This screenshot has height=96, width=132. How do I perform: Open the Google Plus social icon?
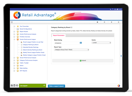[x=12, y=85]
